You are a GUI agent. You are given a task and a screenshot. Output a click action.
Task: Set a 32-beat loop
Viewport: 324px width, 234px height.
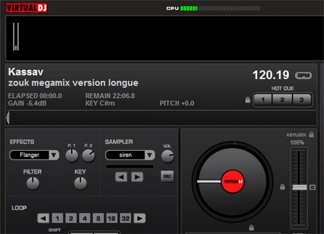pyautogui.click(x=126, y=218)
